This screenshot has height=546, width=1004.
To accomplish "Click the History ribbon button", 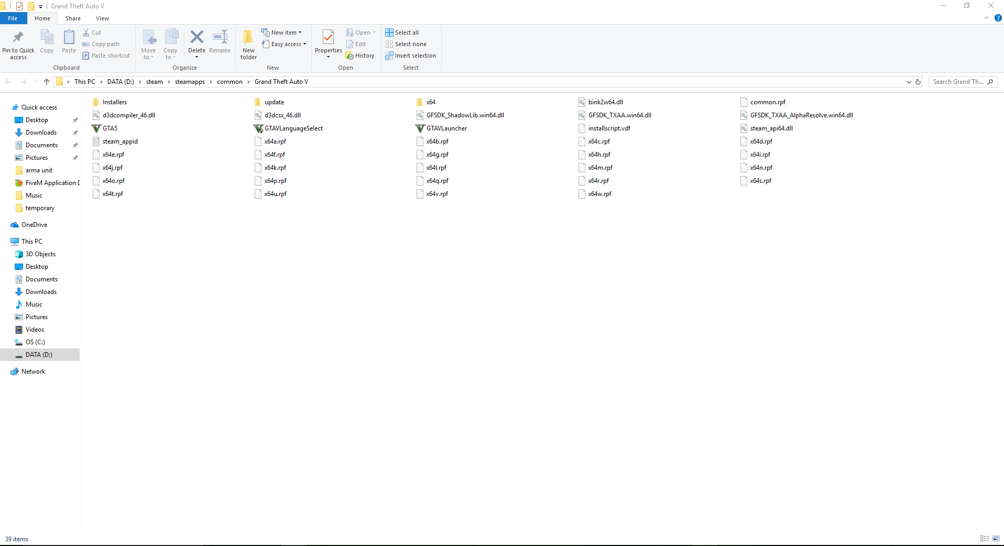I will tap(360, 56).
